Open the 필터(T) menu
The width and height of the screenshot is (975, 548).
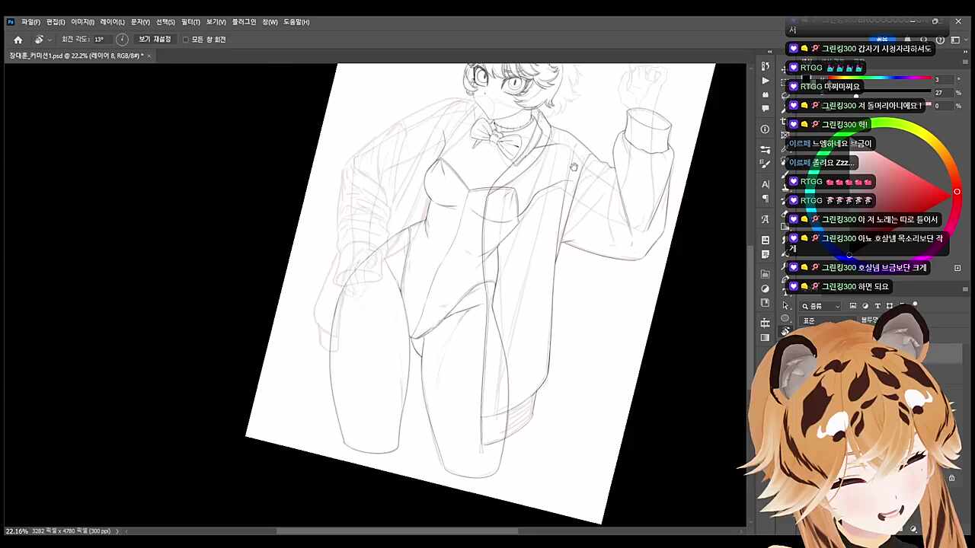[190, 22]
